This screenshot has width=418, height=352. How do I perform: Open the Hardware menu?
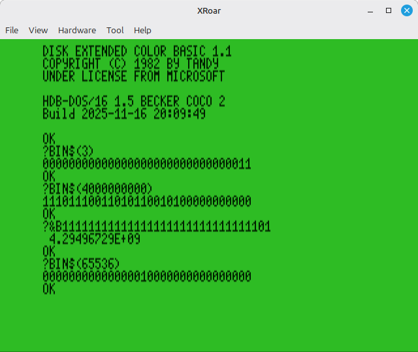pyautogui.click(x=76, y=30)
